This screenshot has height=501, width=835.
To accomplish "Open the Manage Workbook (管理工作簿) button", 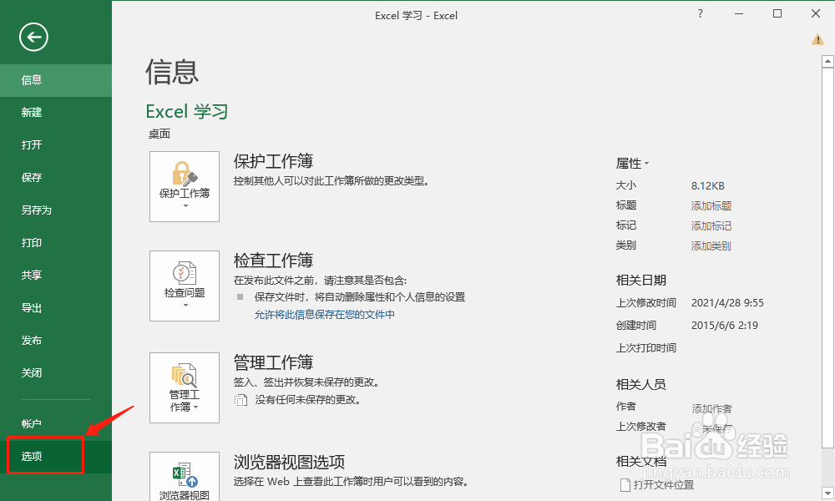I will point(185,387).
